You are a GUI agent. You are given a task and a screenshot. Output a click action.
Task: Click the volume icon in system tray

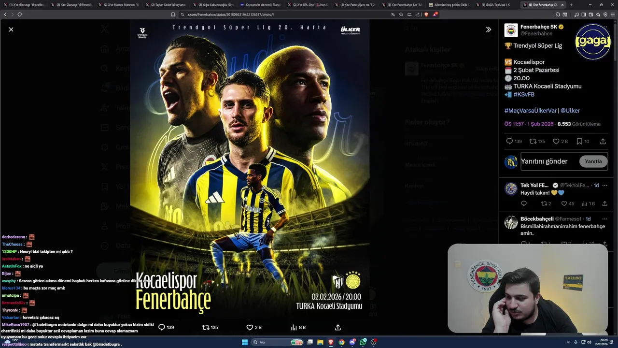(589, 342)
